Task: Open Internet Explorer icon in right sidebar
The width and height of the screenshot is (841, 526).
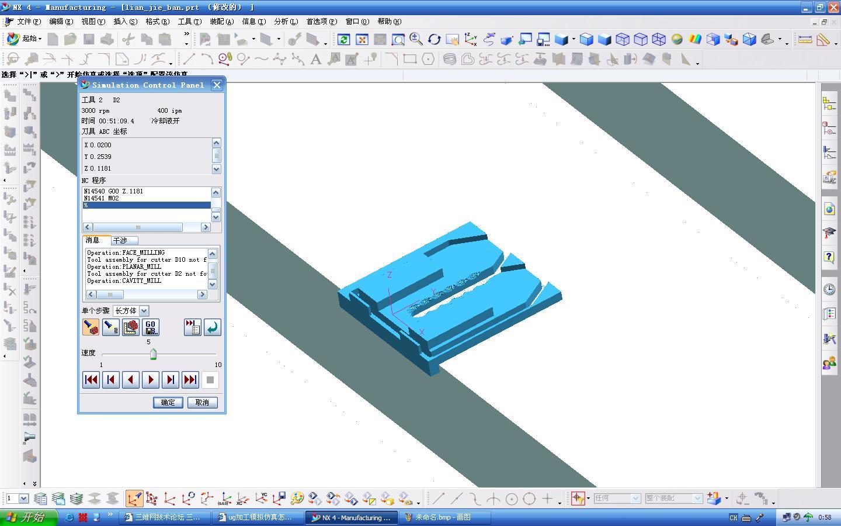Action: [x=829, y=209]
